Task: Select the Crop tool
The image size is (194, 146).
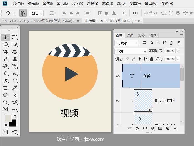Action: point(6,52)
